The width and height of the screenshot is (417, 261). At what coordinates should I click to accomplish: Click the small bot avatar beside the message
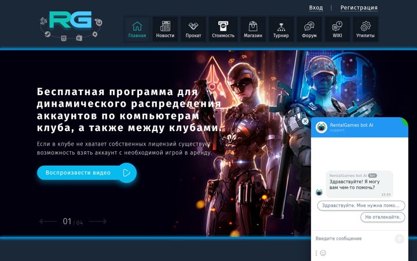tap(319, 193)
